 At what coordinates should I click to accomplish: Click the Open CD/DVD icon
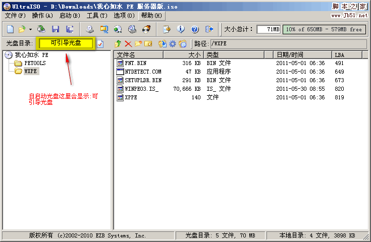click(x=41, y=29)
